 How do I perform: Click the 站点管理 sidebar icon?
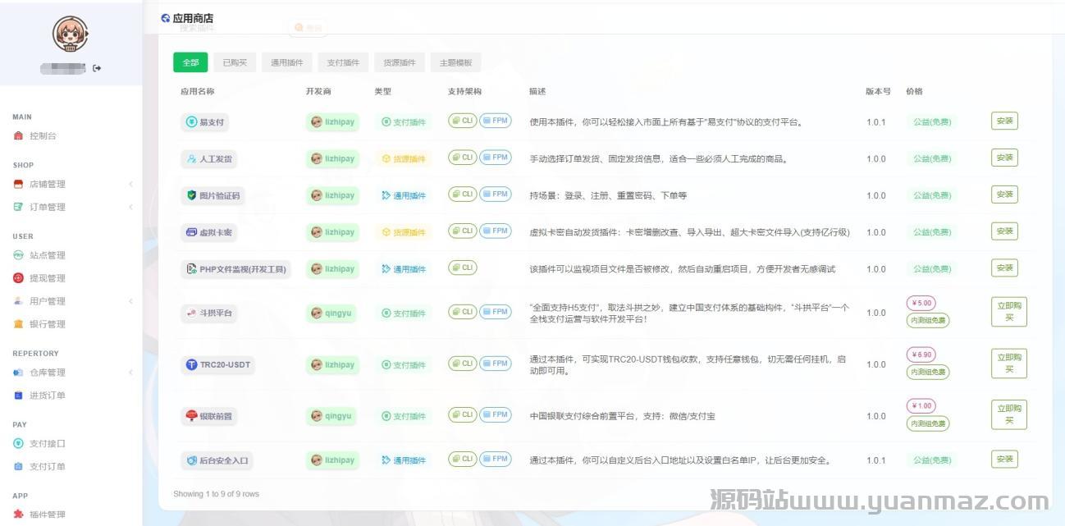click(x=19, y=255)
